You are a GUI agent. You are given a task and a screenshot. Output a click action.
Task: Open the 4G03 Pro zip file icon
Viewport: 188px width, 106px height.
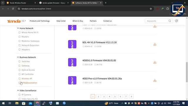coord(72,80)
